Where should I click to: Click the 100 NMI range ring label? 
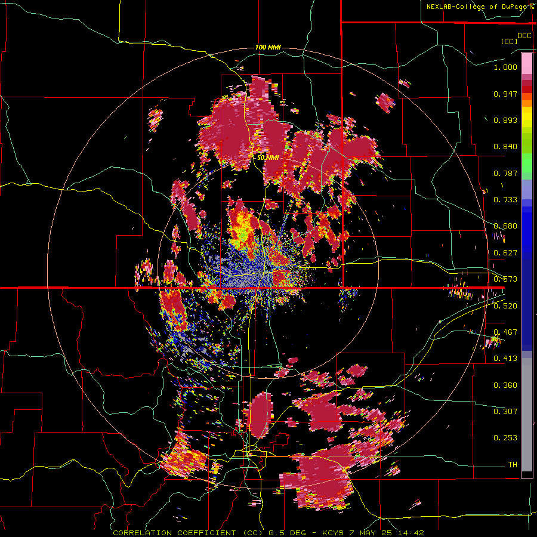(268, 47)
